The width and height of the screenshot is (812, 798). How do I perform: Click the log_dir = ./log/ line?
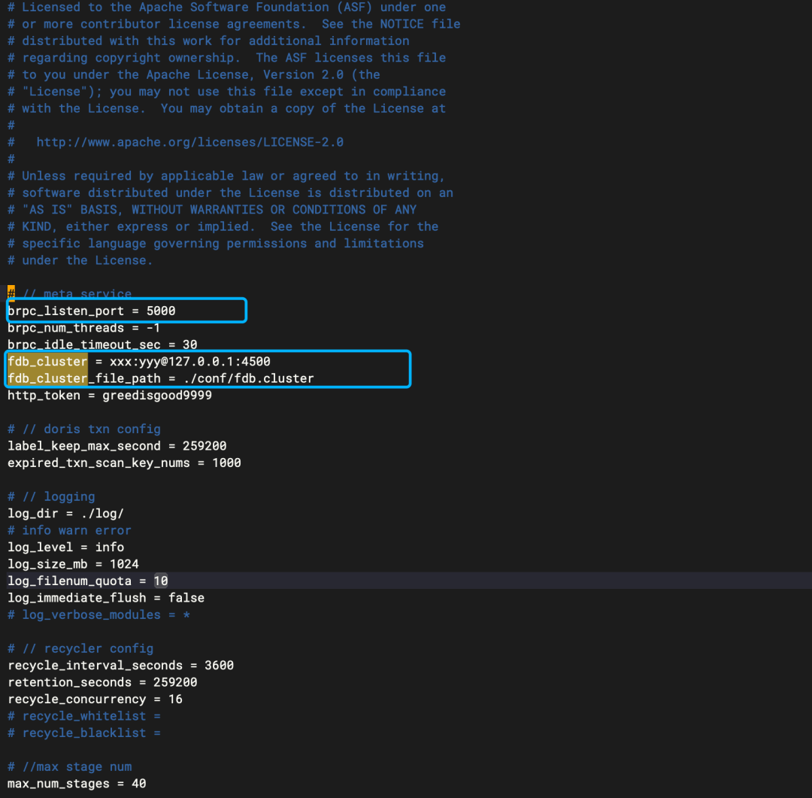[65, 514]
